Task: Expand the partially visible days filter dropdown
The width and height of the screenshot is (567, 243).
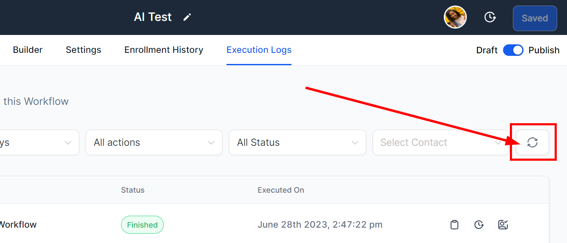Action: [38, 142]
